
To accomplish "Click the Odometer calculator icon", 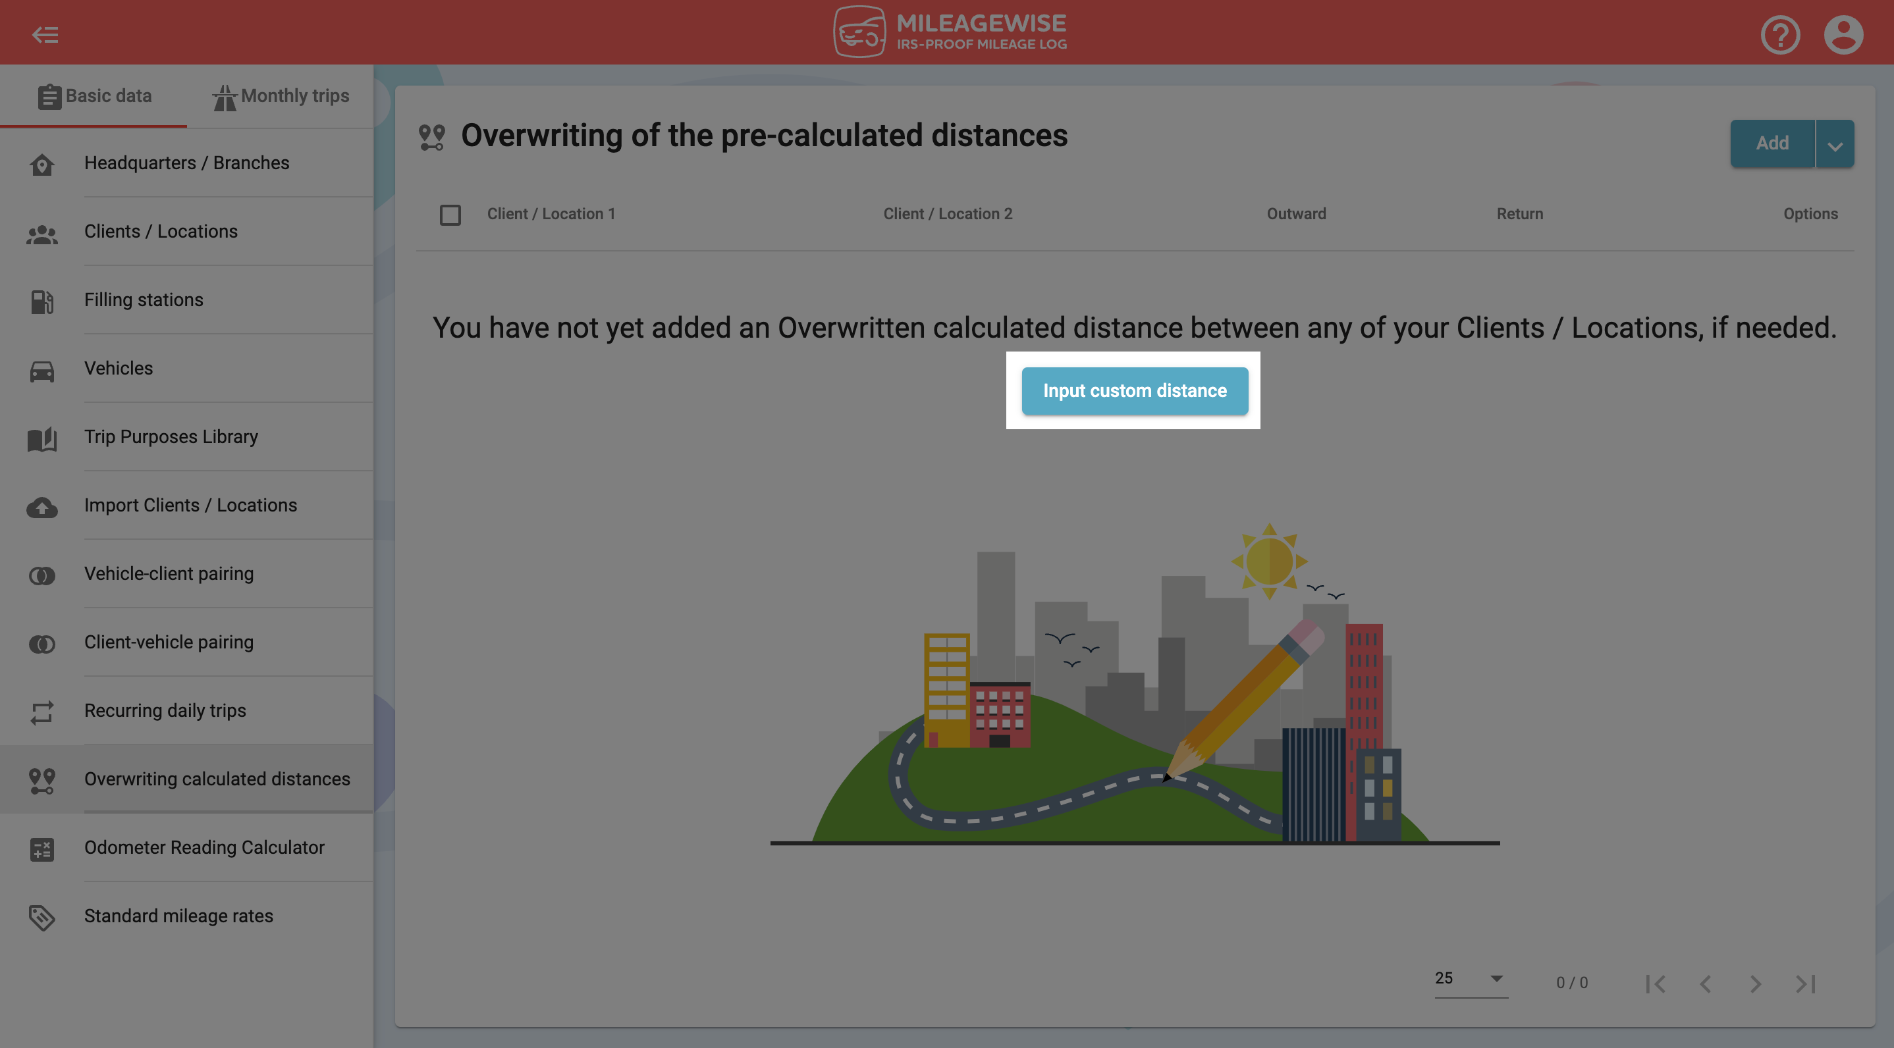I will (x=42, y=849).
